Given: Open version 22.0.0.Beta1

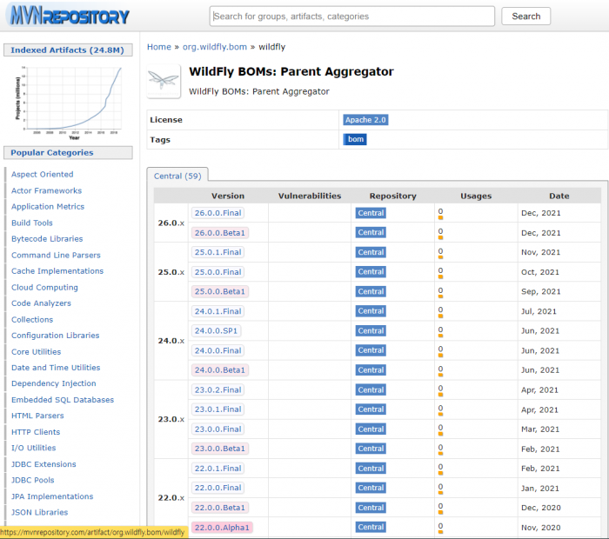Looking at the screenshot, I should pos(220,508).
